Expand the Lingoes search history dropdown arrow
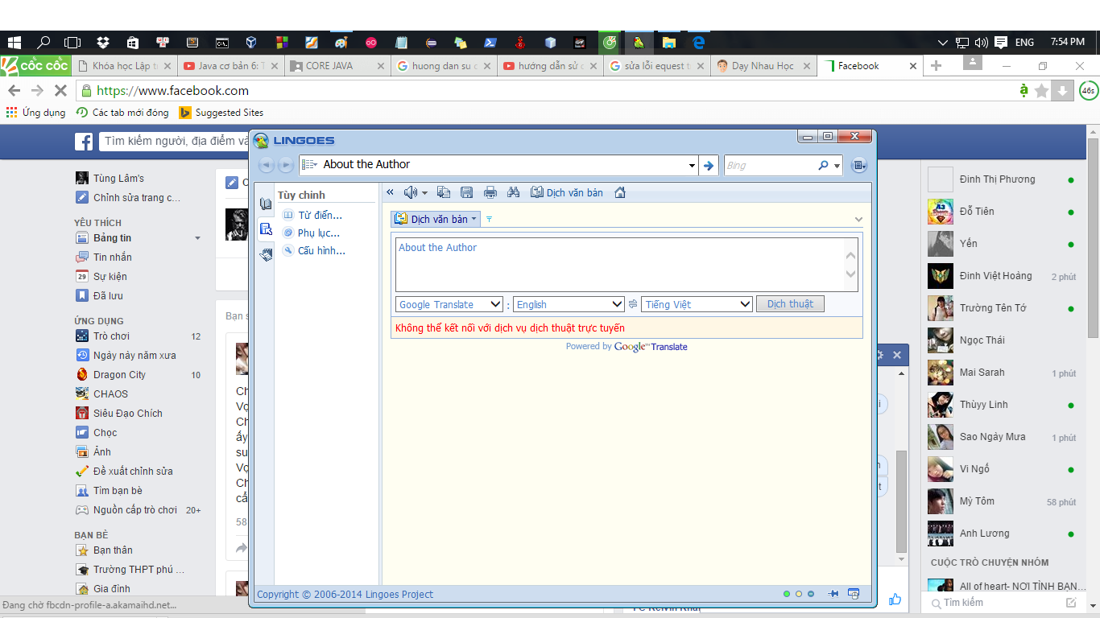The height and width of the screenshot is (618, 1100). coord(692,165)
